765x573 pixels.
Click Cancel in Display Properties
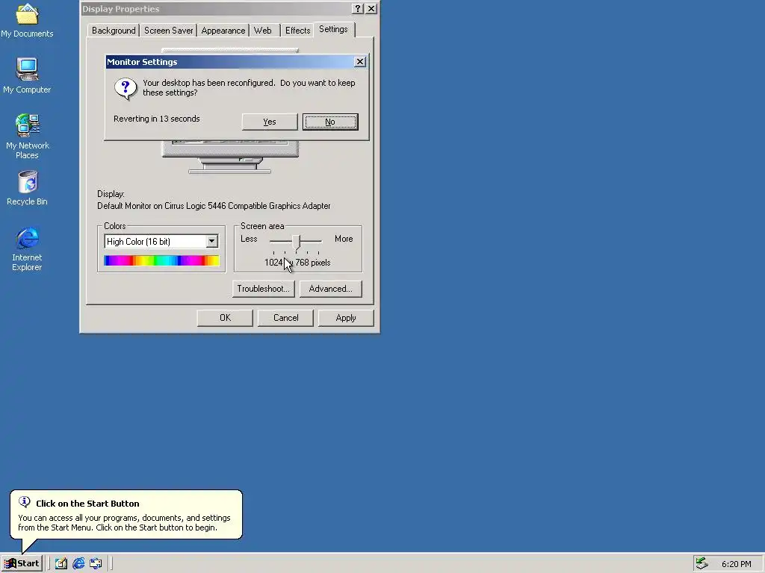pyautogui.click(x=285, y=318)
